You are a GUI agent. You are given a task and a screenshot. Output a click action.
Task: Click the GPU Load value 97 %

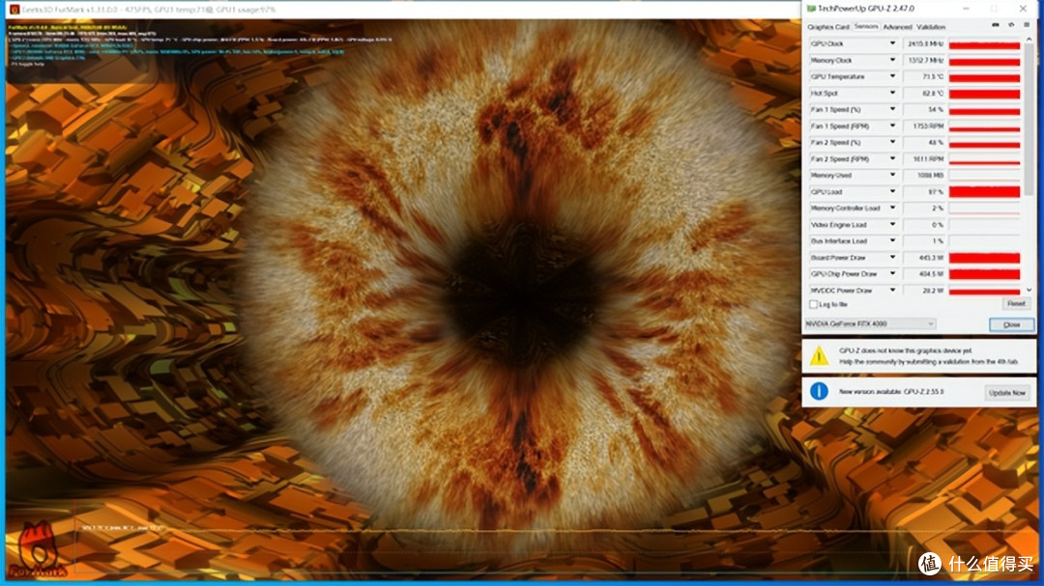tap(936, 192)
